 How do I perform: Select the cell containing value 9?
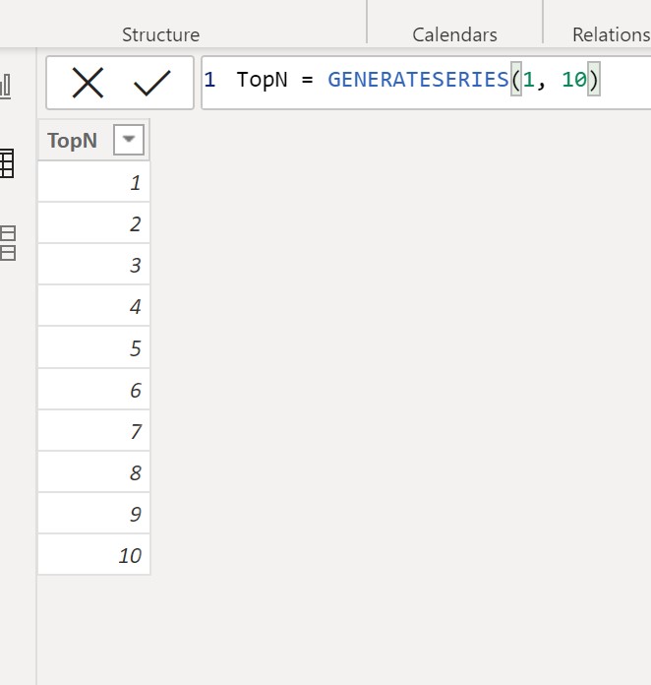(93, 514)
